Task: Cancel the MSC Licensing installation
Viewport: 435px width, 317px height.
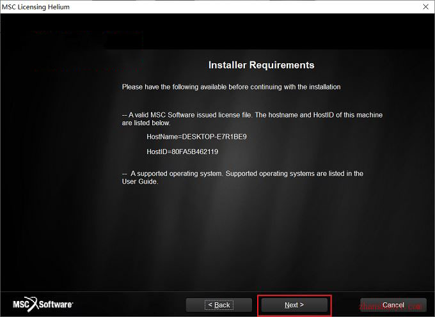Action: tap(393, 305)
